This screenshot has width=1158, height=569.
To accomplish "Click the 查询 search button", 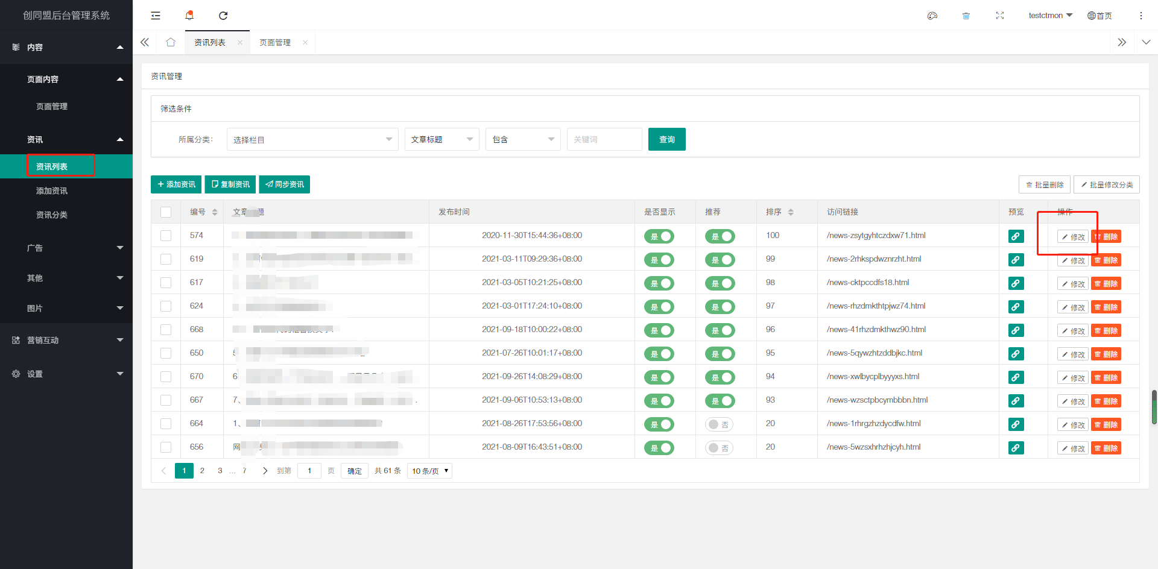I will click(667, 139).
